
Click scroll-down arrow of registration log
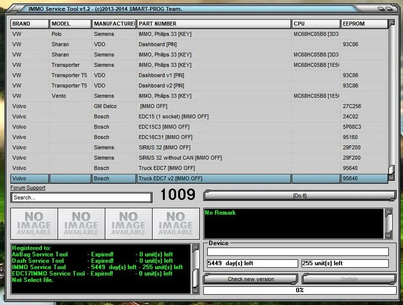tap(195, 290)
